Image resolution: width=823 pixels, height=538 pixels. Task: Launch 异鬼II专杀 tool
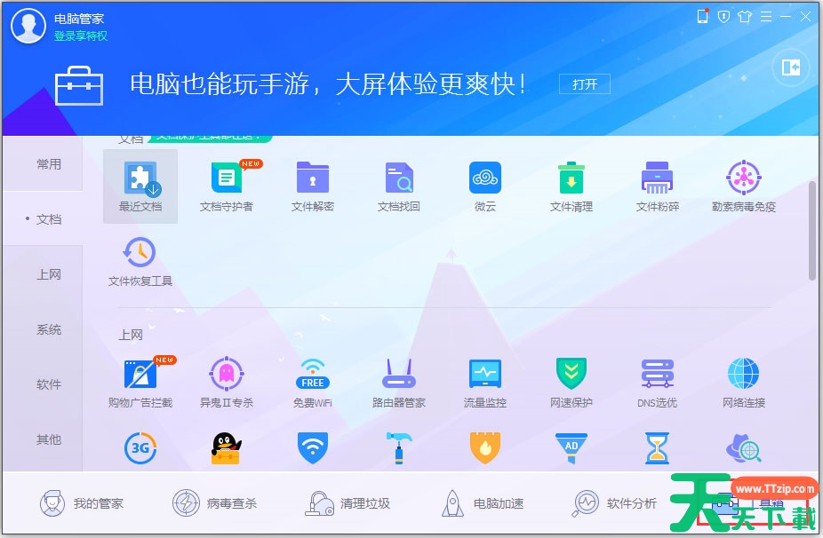click(227, 383)
